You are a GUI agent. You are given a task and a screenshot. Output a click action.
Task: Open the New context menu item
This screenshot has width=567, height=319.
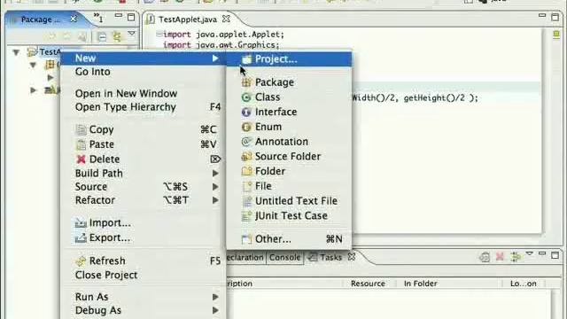coord(144,58)
